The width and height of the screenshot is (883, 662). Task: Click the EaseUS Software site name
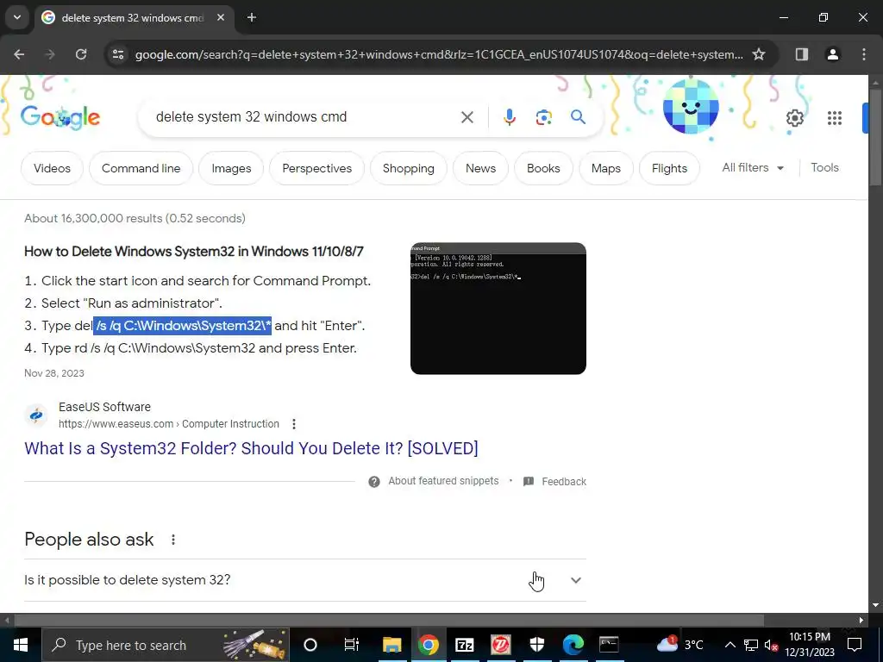tap(104, 407)
